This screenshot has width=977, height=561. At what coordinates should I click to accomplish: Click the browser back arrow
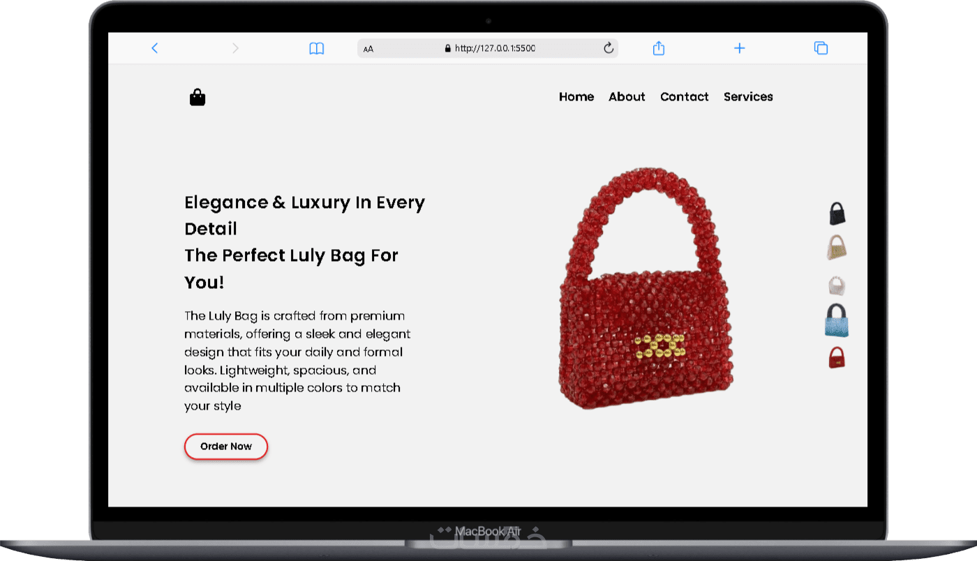155,48
